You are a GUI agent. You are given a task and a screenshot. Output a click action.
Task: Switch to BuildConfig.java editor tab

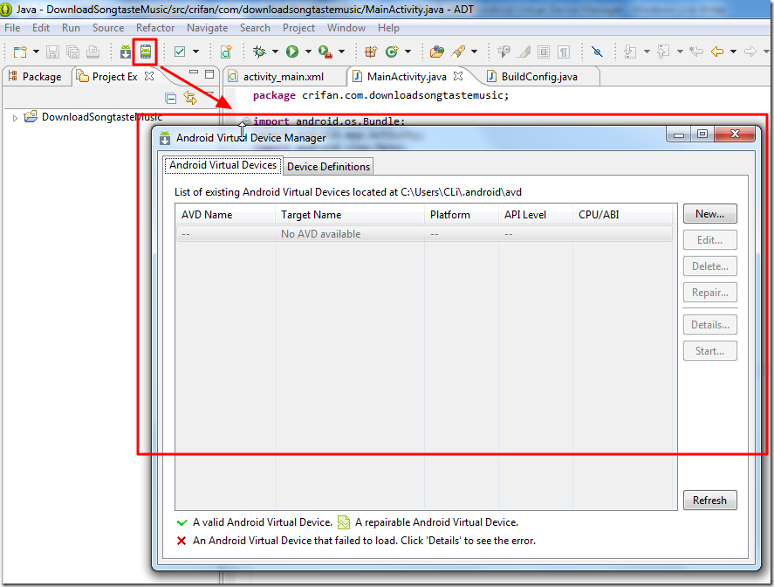(539, 77)
